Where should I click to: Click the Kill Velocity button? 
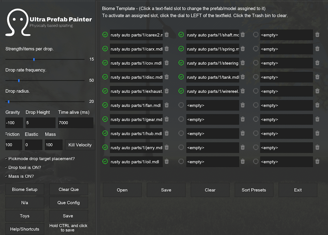coord(80,145)
